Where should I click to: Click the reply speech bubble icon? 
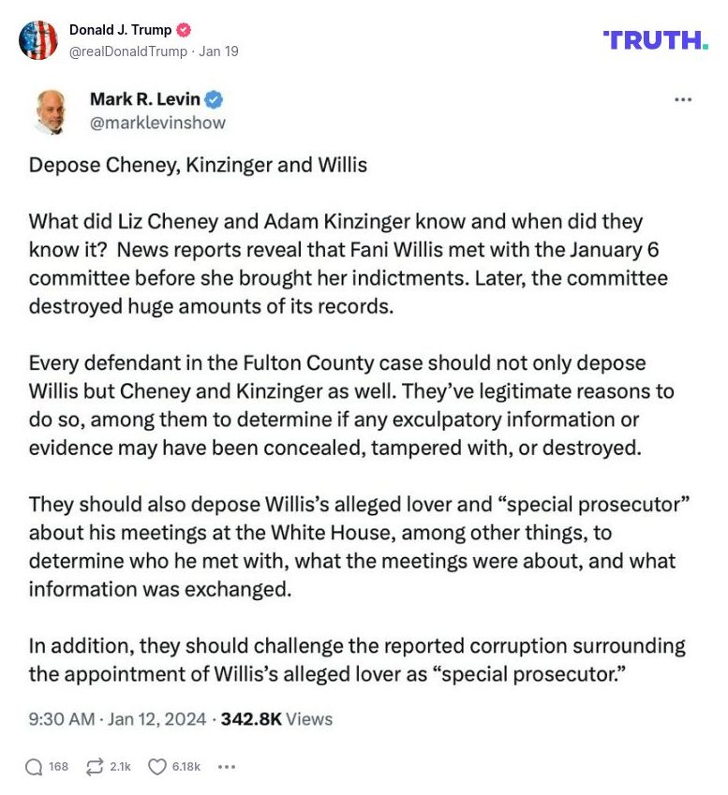(34, 766)
